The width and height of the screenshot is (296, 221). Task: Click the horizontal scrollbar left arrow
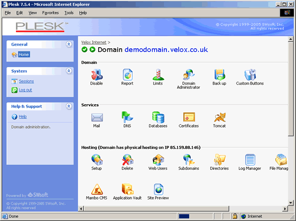tap(81, 209)
